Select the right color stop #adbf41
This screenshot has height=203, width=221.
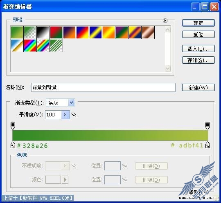(x=207, y=145)
